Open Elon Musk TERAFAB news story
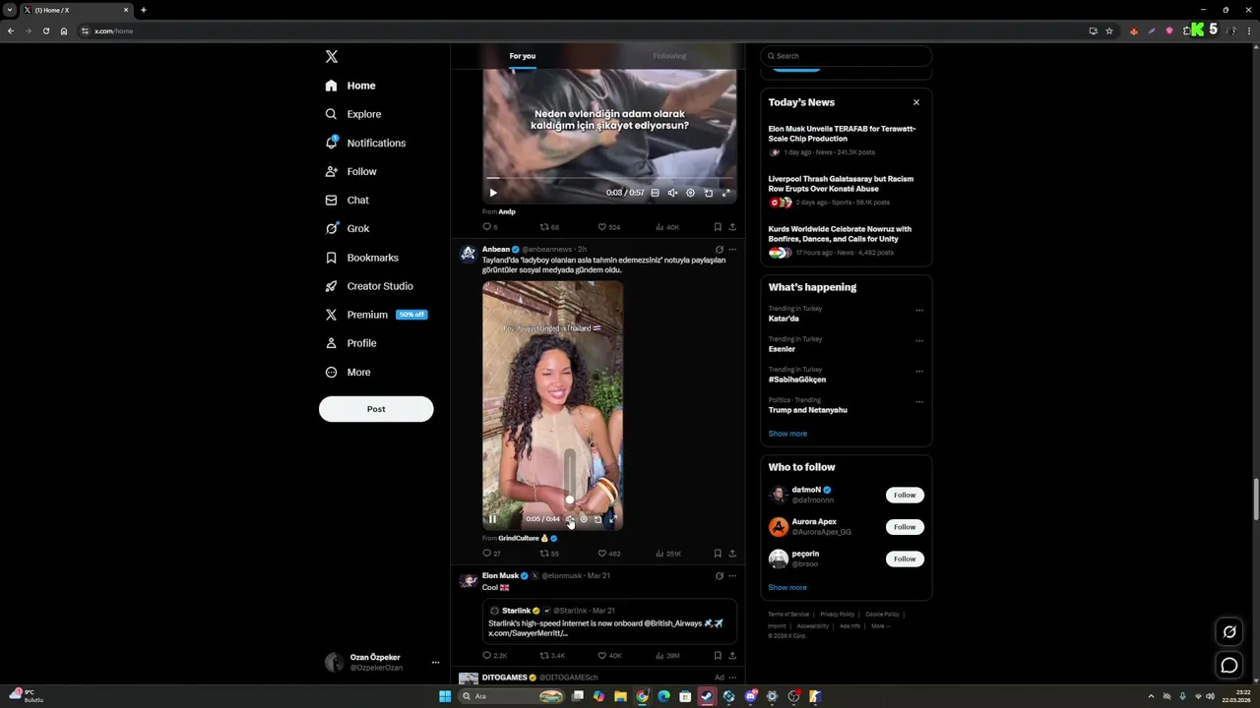The height and width of the screenshot is (708, 1260). click(x=846, y=140)
